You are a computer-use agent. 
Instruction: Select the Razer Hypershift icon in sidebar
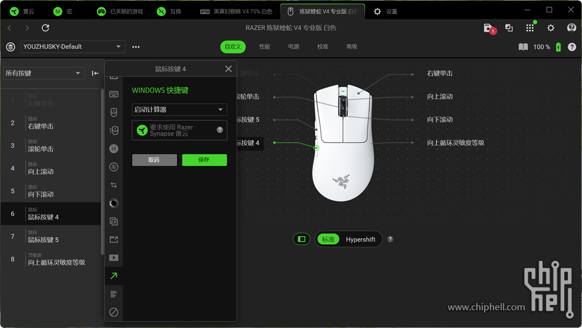pyautogui.click(x=114, y=222)
